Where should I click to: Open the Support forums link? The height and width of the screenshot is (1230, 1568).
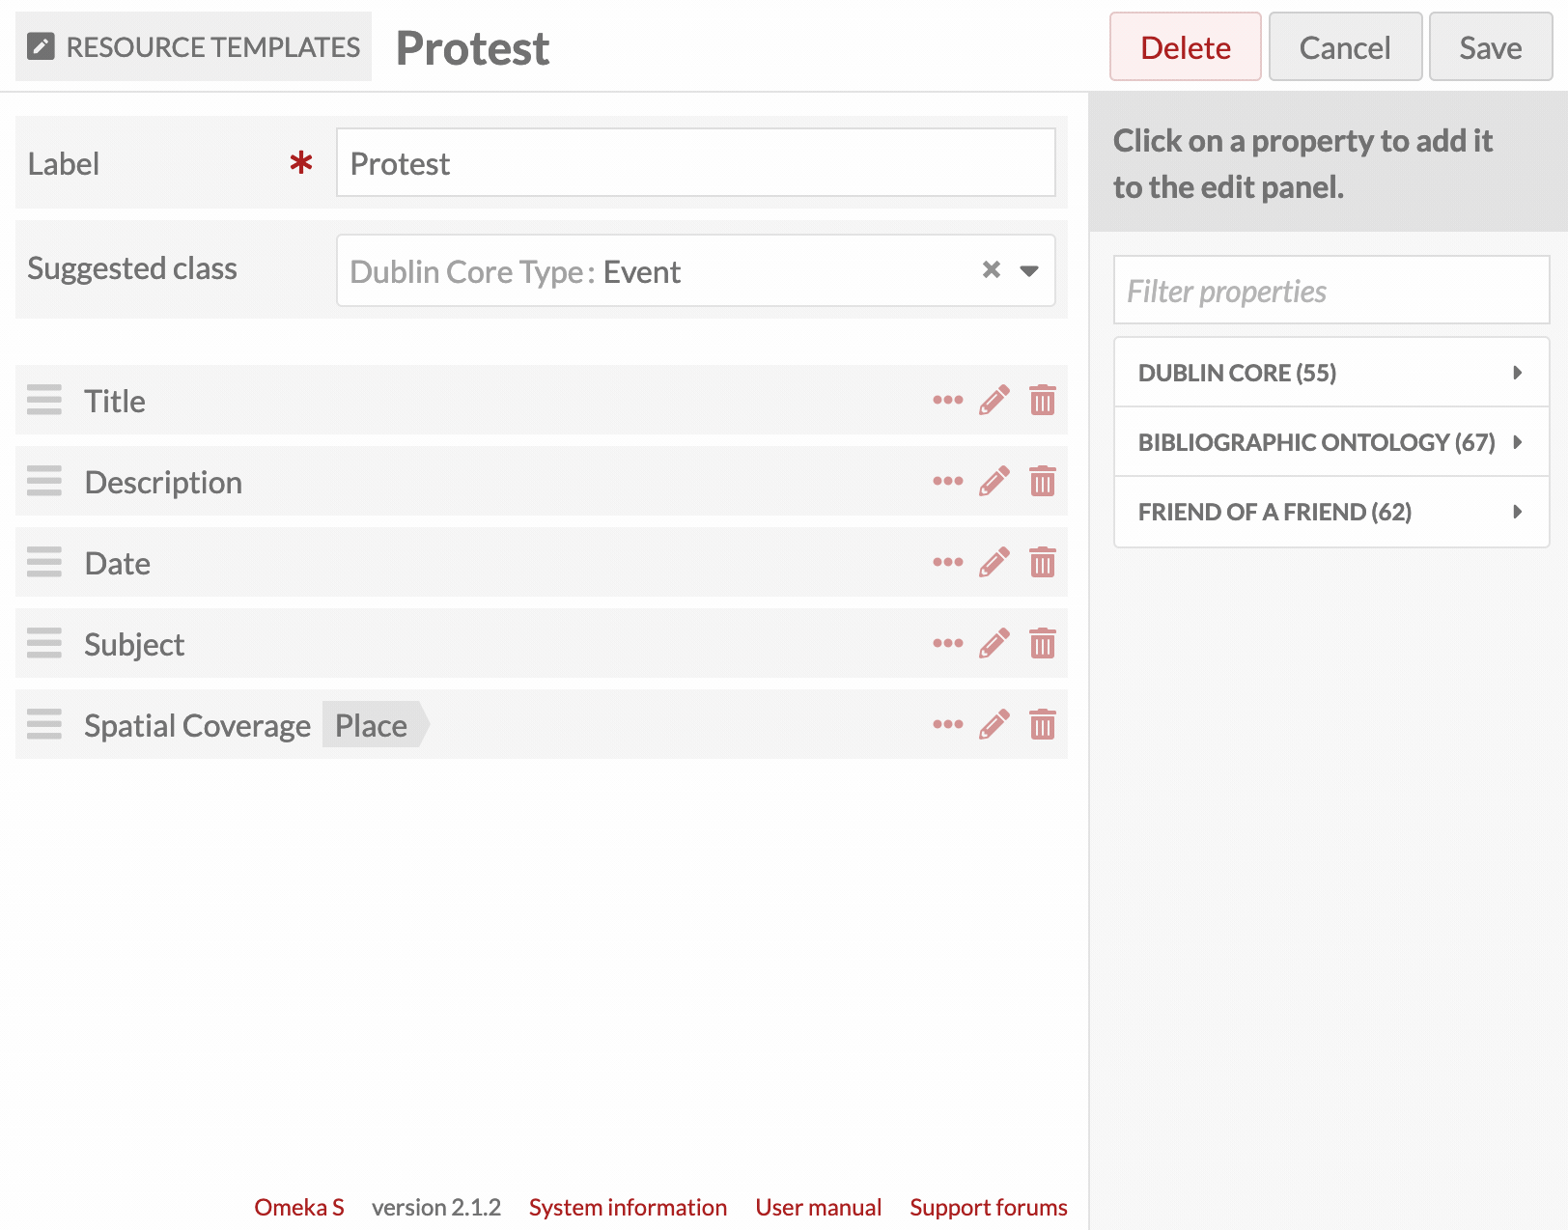pos(989,1208)
